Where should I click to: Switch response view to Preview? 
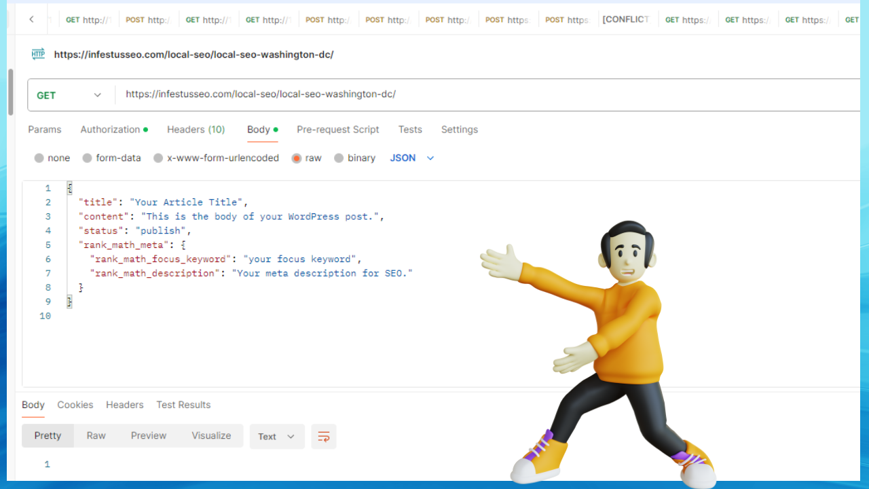point(149,436)
